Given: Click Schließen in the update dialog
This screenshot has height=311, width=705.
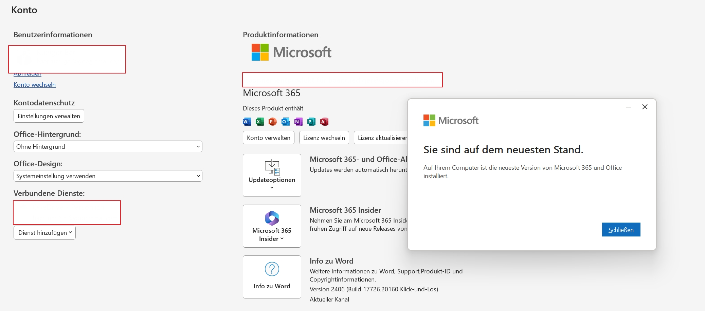Looking at the screenshot, I should click(x=621, y=230).
